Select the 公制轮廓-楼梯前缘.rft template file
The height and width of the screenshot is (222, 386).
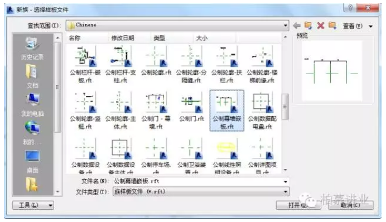[262, 65]
